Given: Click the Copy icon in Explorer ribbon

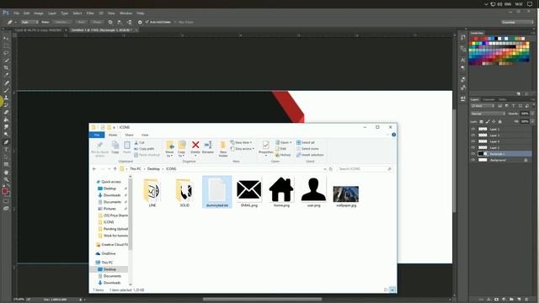Looking at the screenshot, I should (115, 145).
